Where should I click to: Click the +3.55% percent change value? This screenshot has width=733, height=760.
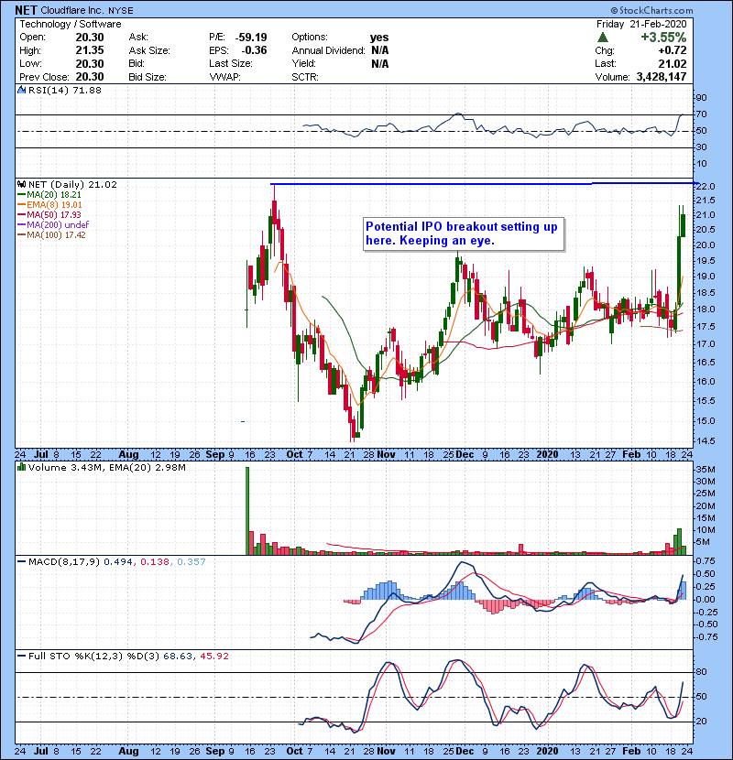pyautogui.click(x=663, y=38)
